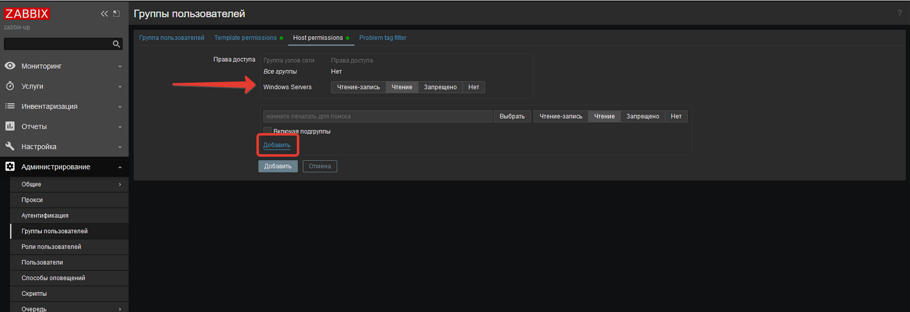910x312 pixels.
Task: Click the Administration gear icon
Action: pos(10,167)
